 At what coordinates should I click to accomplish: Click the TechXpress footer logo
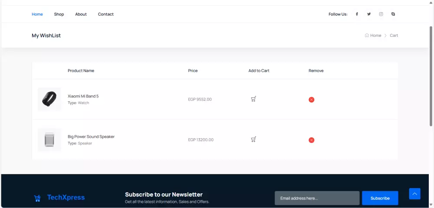[59, 198]
